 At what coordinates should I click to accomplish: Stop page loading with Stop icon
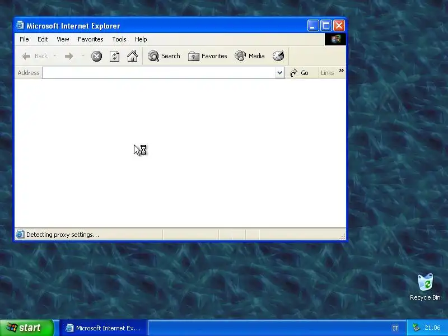[96, 56]
